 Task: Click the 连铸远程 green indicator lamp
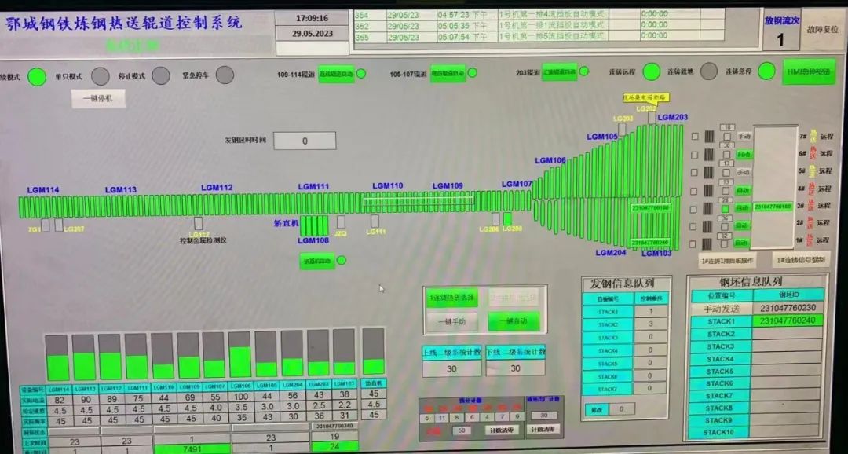click(x=652, y=72)
